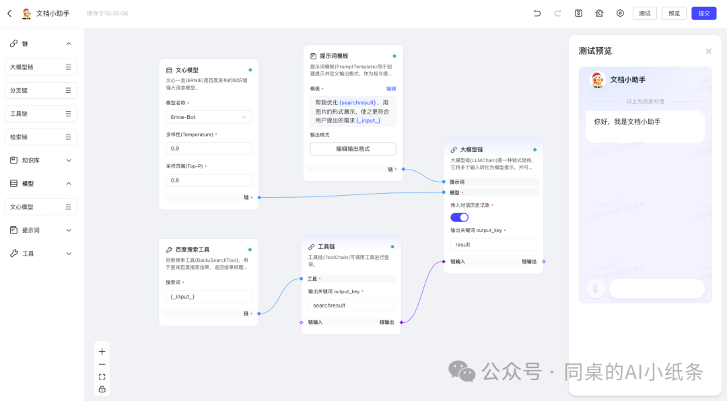
Task: Click the 预览 preview button
Action: pos(674,13)
